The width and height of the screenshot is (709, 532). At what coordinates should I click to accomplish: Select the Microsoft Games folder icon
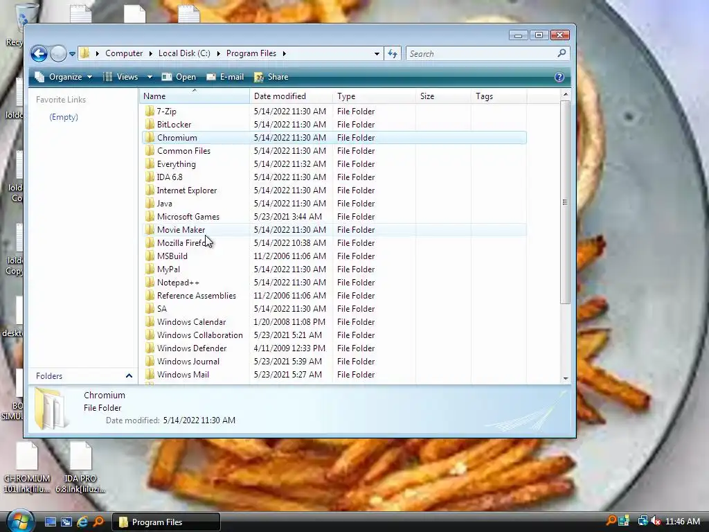tap(150, 216)
